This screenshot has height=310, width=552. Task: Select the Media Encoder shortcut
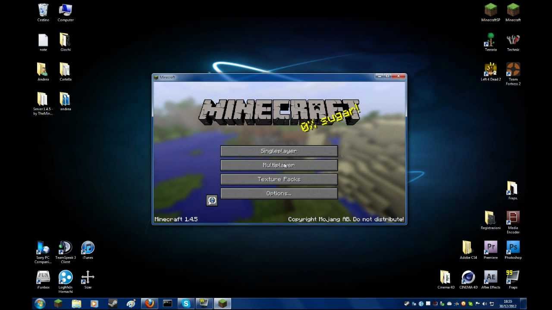[x=513, y=223]
